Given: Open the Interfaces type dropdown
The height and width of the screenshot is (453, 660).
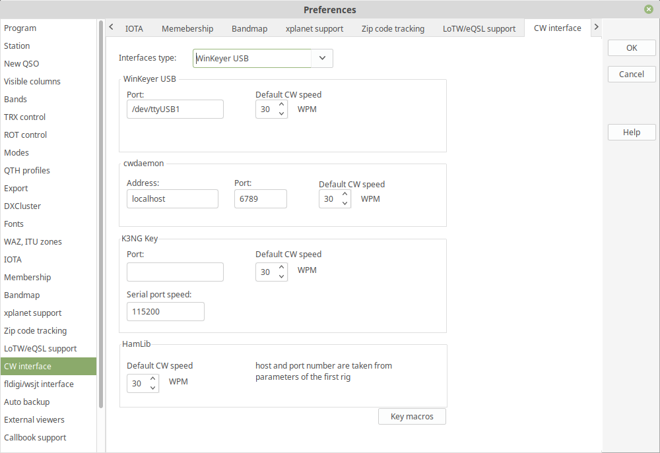Looking at the screenshot, I should [322, 58].
